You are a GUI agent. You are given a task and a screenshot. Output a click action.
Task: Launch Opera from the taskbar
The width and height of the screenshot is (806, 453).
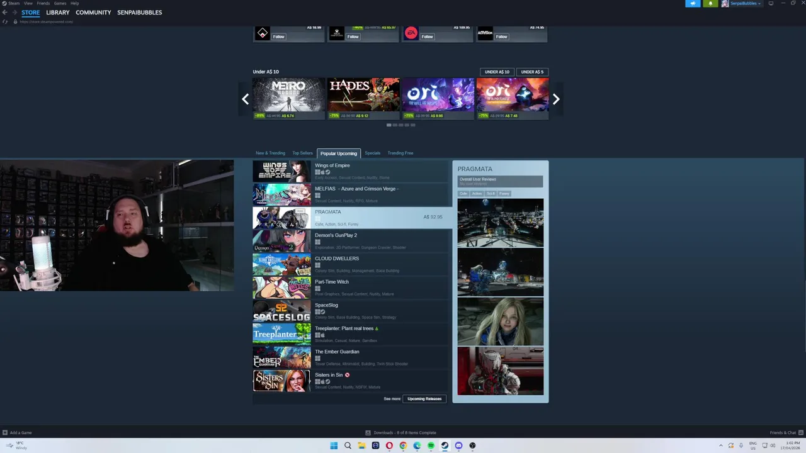click(389, 445)
